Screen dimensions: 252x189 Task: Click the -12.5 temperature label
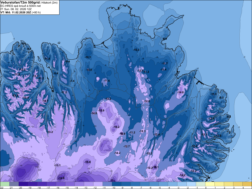point(17,74)
